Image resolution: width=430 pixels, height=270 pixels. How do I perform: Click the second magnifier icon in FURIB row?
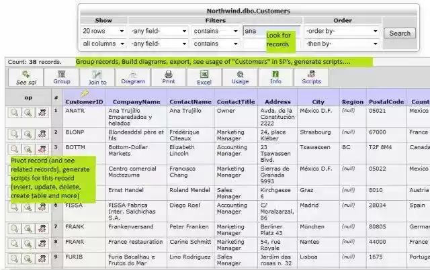click(28, 259)
